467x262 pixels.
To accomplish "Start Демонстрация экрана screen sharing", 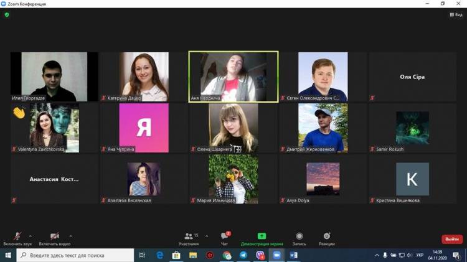I will coord(262,238).
